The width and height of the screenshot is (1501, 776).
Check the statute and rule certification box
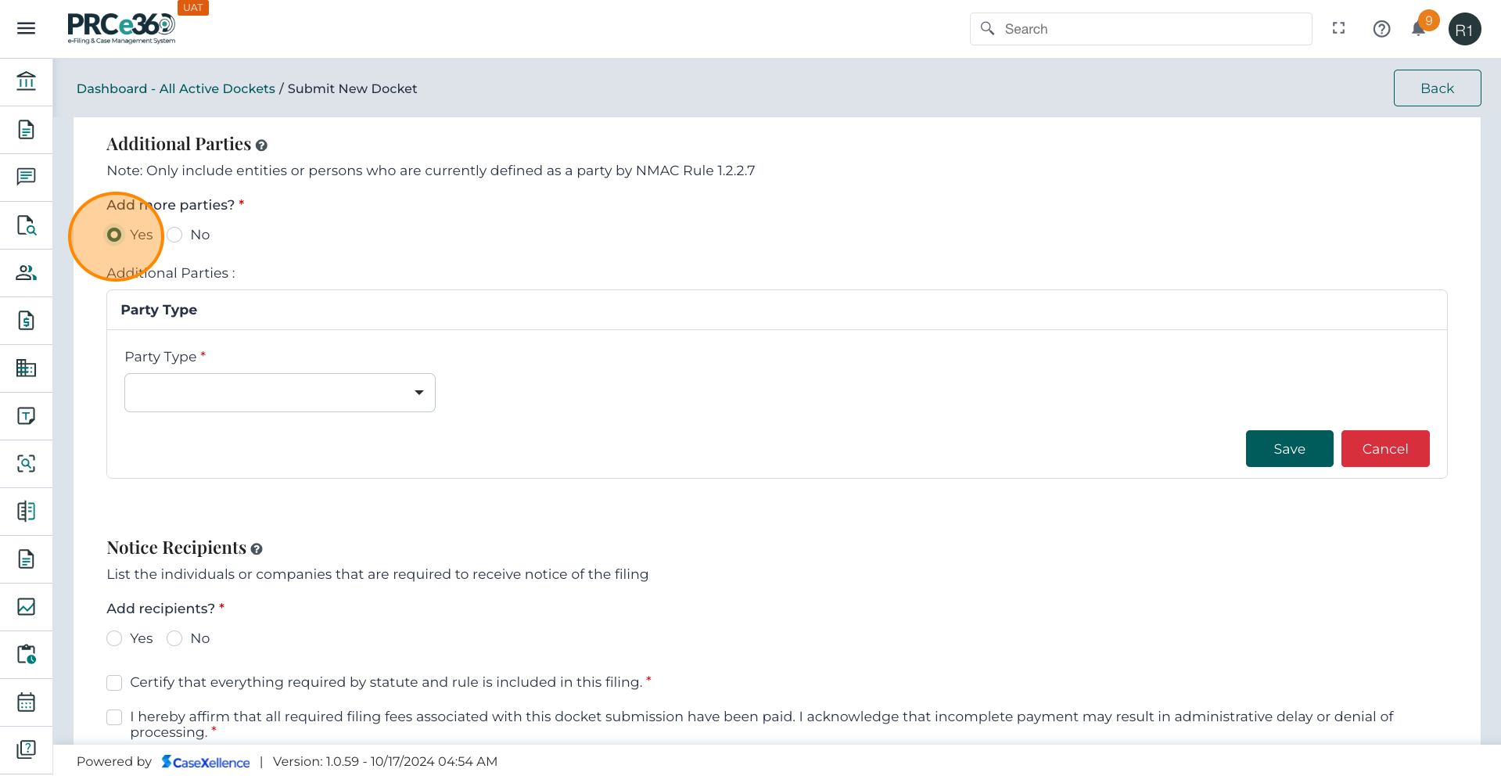(x=115, y=683)
